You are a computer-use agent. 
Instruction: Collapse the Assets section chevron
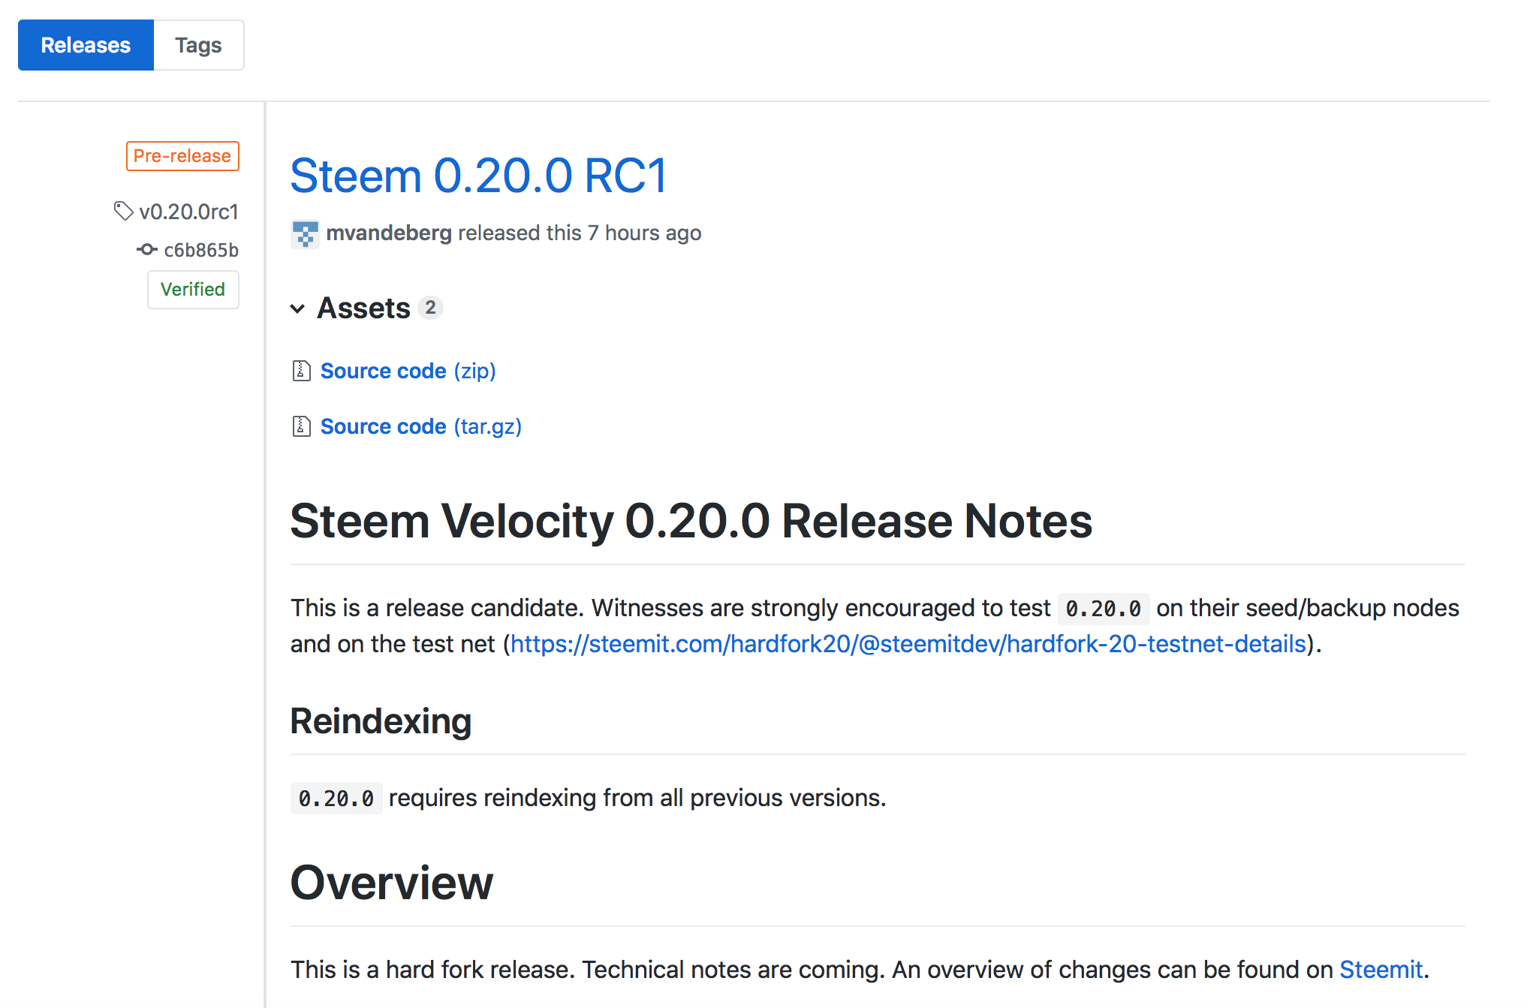pyautogui.click(x=297, y=308)
